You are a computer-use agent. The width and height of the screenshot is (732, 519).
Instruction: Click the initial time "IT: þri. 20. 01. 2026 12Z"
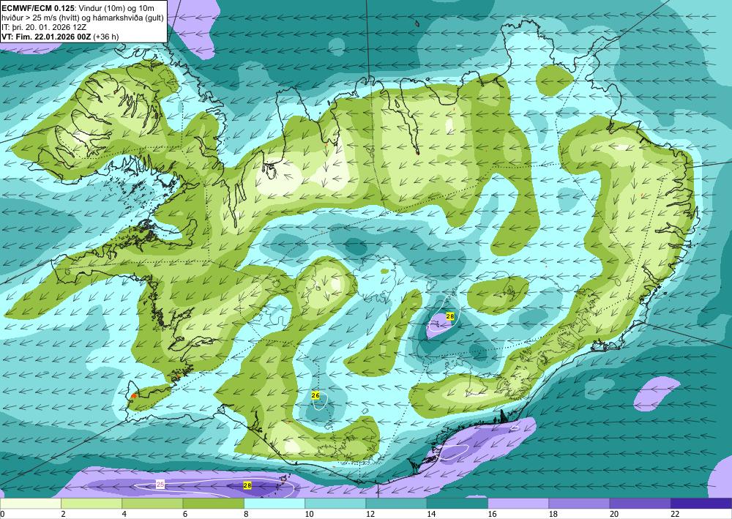pos(45,27)
